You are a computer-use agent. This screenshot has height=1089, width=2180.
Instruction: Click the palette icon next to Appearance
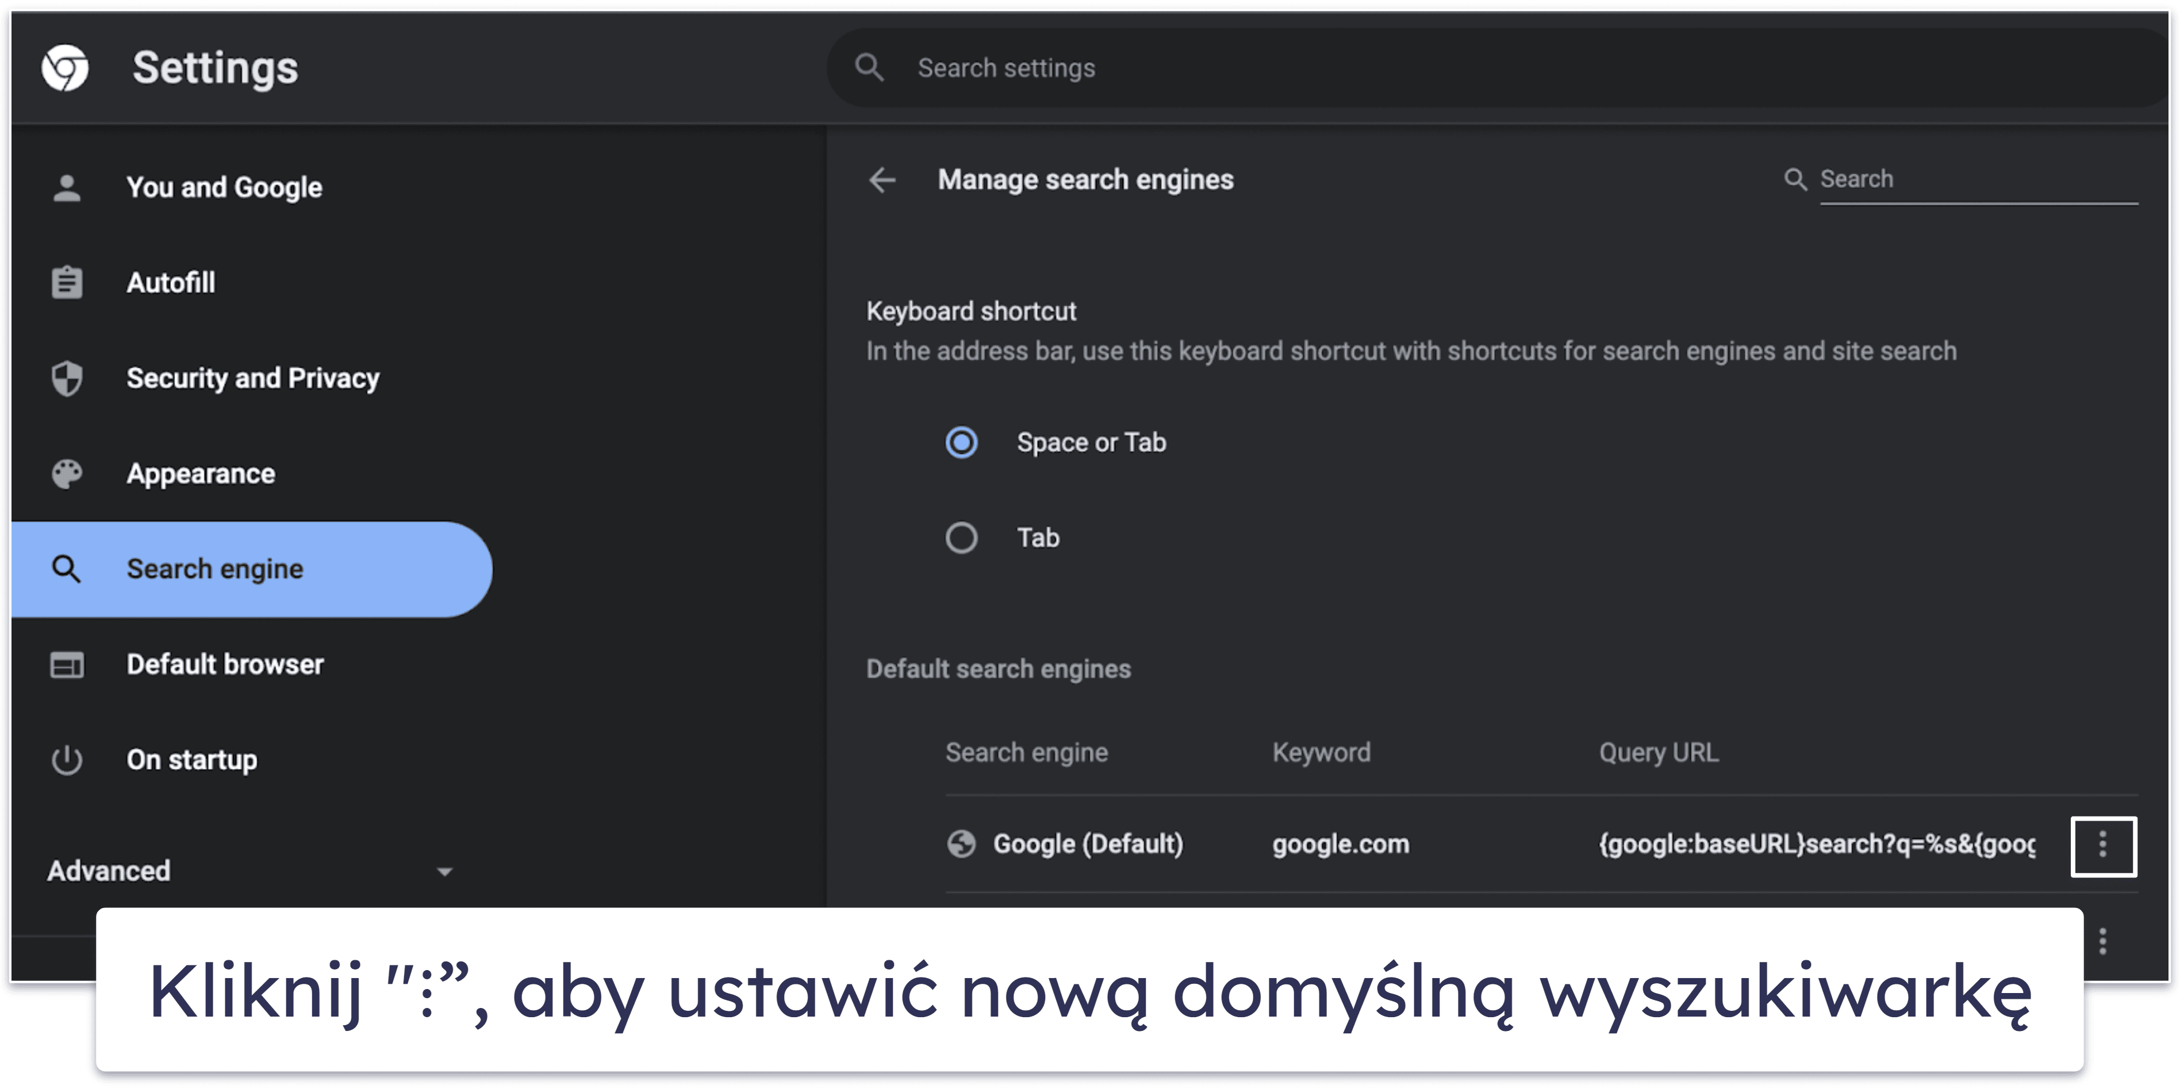pos(67,474)
